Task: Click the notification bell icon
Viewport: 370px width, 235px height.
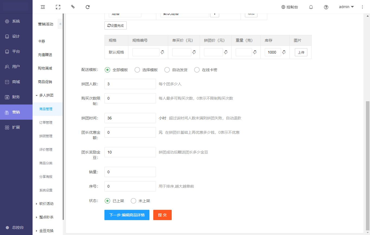Action: [x=311, y=7]
